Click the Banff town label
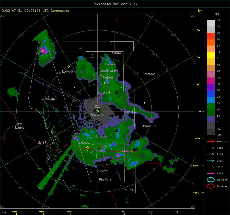Image resolution: width=230 pixels, height=215 pixels. (x=42, y=142)
